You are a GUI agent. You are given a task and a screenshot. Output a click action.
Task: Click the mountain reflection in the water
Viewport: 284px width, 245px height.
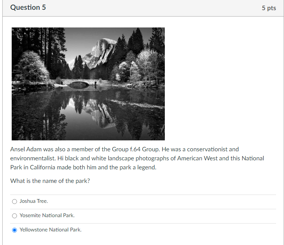coord(101,114)
